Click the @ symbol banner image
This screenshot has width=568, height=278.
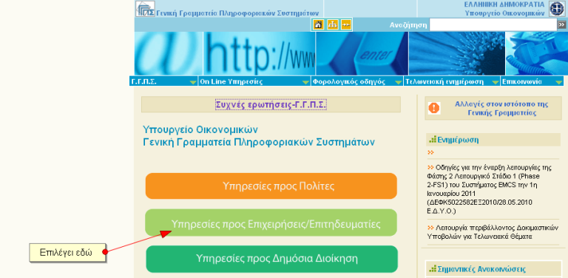pos(169,53)
